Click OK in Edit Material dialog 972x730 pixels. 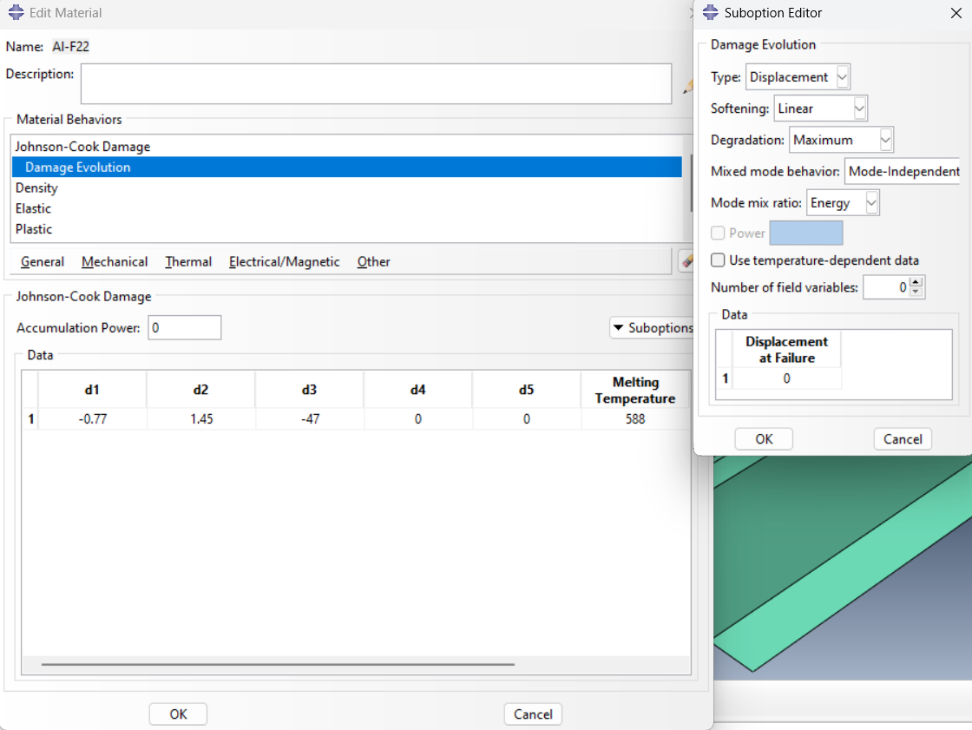click(x=178, y=714)
